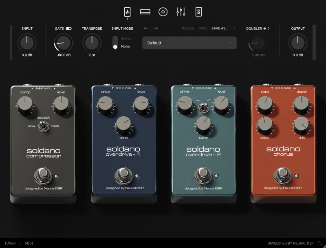The image size is (326, 248).
Task: Click the compressor comp knob
Action: (25, 105)
